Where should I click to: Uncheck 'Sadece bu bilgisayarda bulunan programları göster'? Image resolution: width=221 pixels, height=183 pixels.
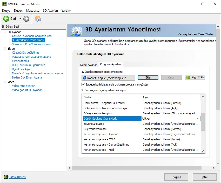tap(83, 84)
